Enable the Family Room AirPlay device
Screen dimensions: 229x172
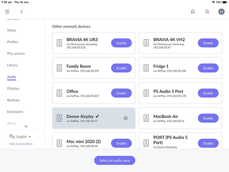pyautogui.click(x=121, y=68)
